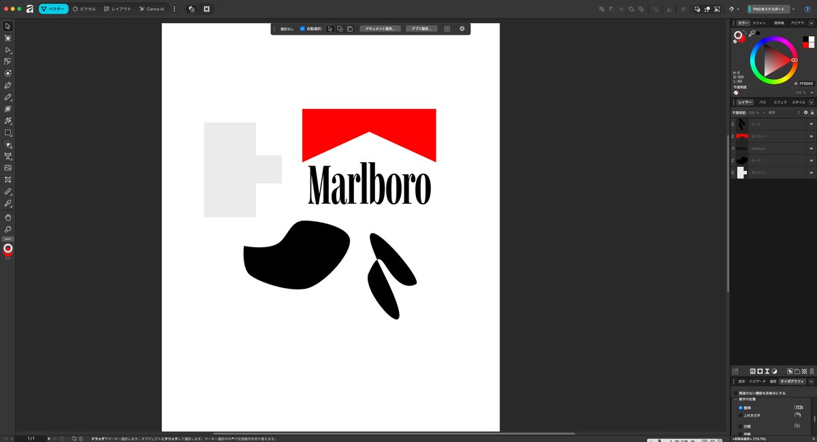
Task: Select 標準 radio button
Action: pos(741,408)
